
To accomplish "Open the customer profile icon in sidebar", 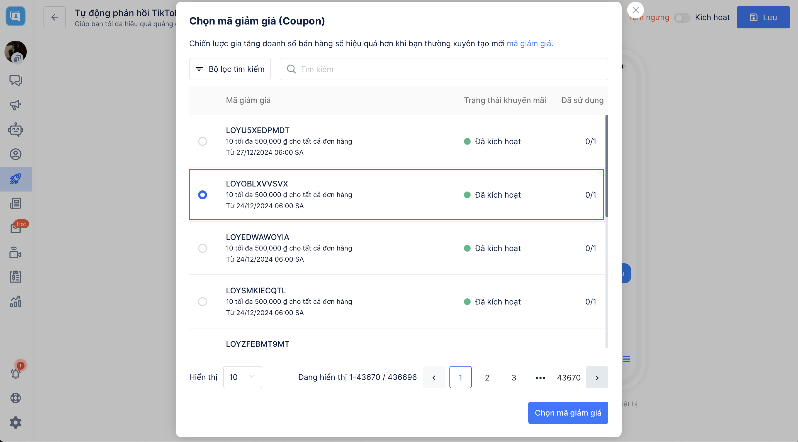I will (16, 154).
